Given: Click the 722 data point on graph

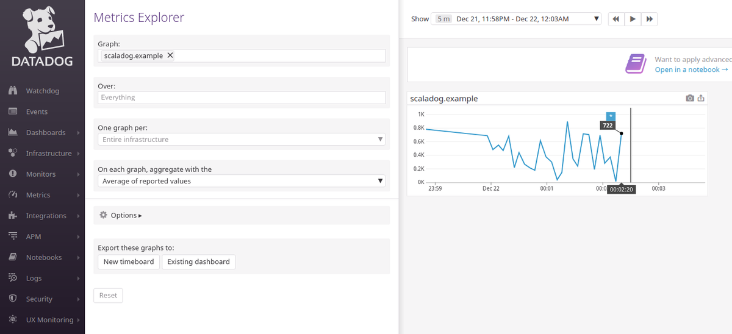Looking at the screenshot, I should coord(622,133).
